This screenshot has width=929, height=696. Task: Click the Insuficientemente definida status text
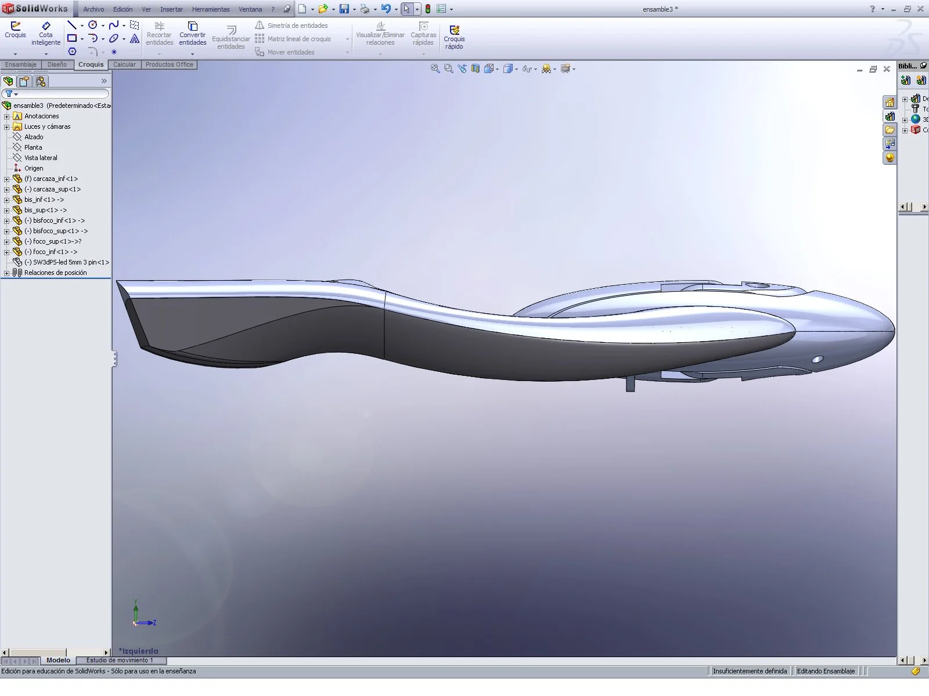pos(750,671)
